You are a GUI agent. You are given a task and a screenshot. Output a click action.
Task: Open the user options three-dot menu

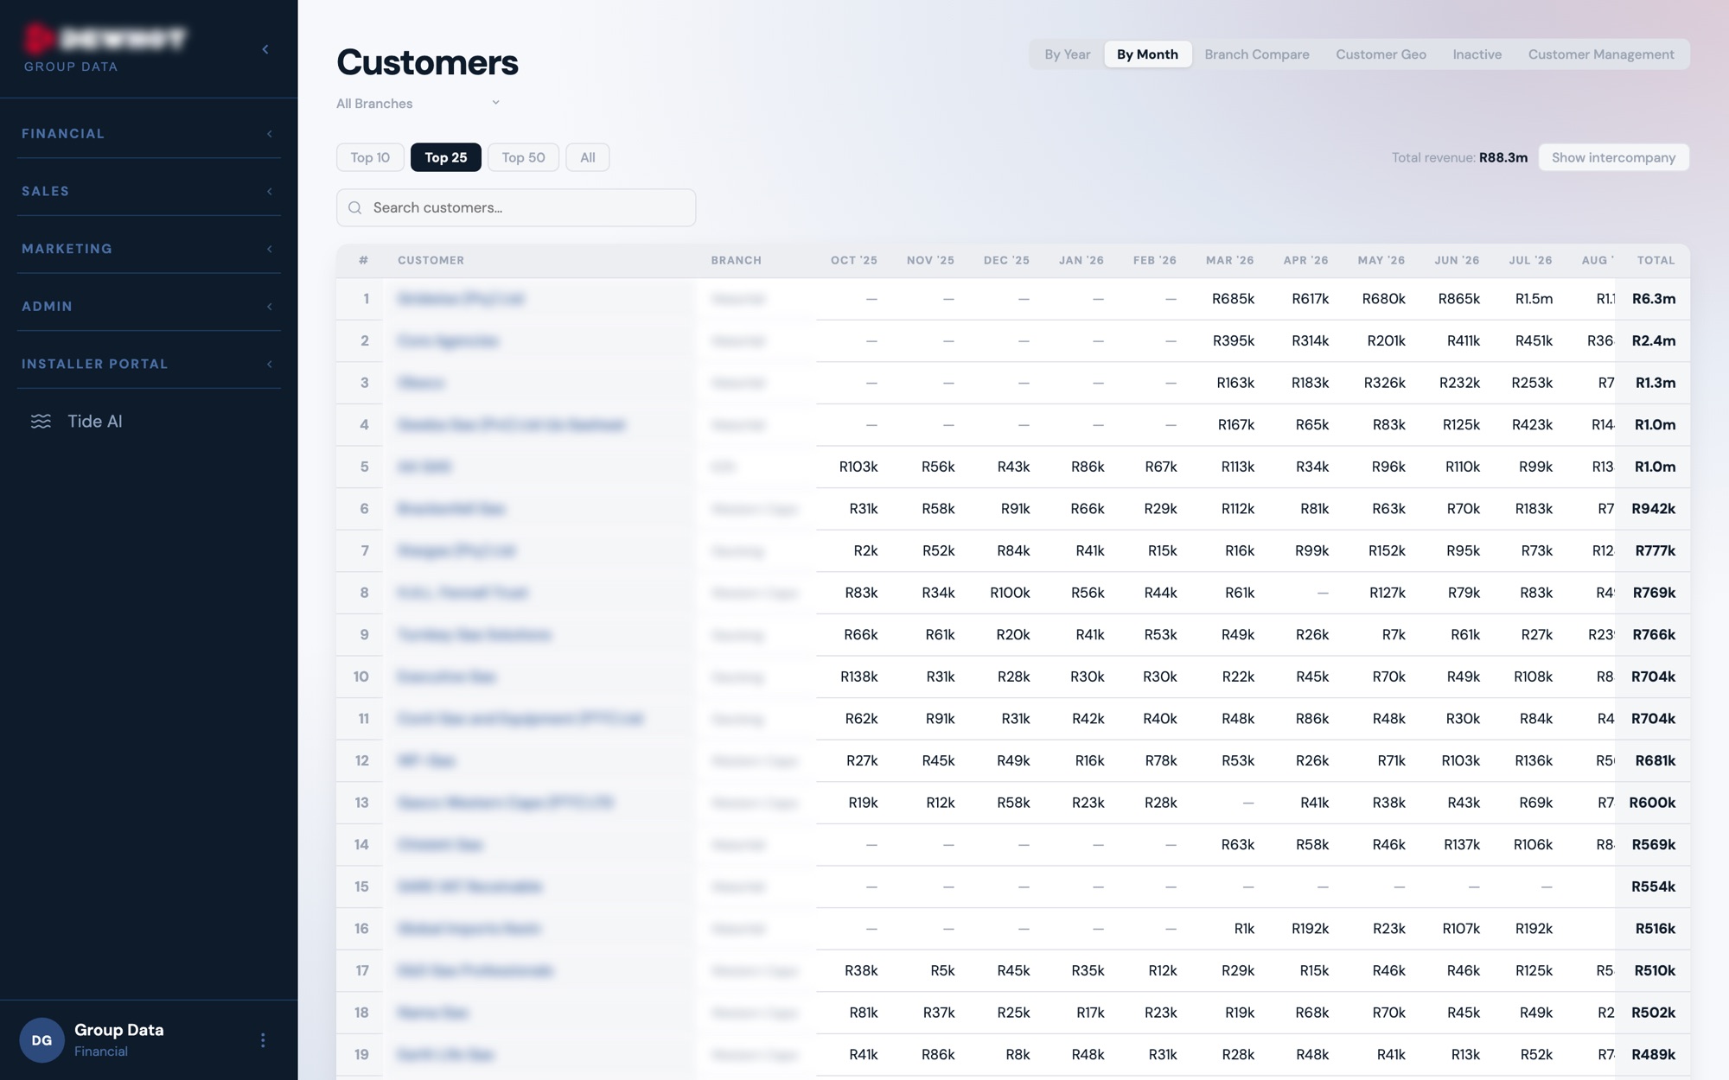click(263, 1040)
